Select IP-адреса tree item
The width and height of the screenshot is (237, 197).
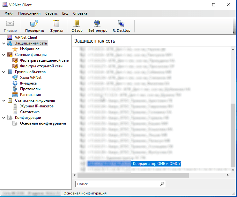(x=28, y=83)
